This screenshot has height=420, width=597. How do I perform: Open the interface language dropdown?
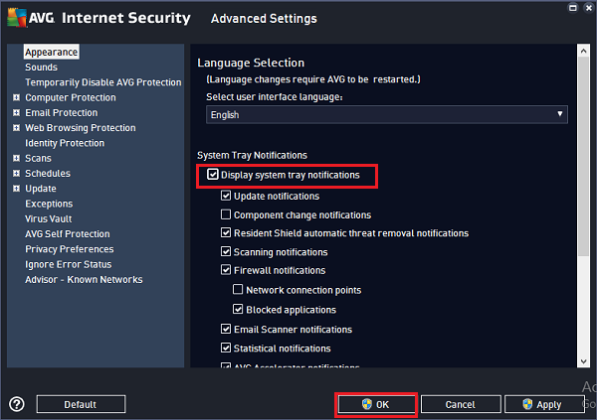tap(387, 114)
